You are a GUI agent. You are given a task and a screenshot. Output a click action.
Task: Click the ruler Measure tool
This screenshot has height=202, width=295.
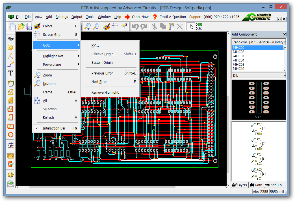[10, 156]
